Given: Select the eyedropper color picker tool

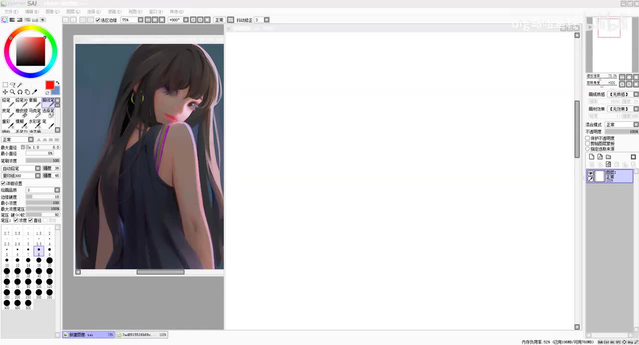Looking at the screenshot, I should (x=34, y=92).
